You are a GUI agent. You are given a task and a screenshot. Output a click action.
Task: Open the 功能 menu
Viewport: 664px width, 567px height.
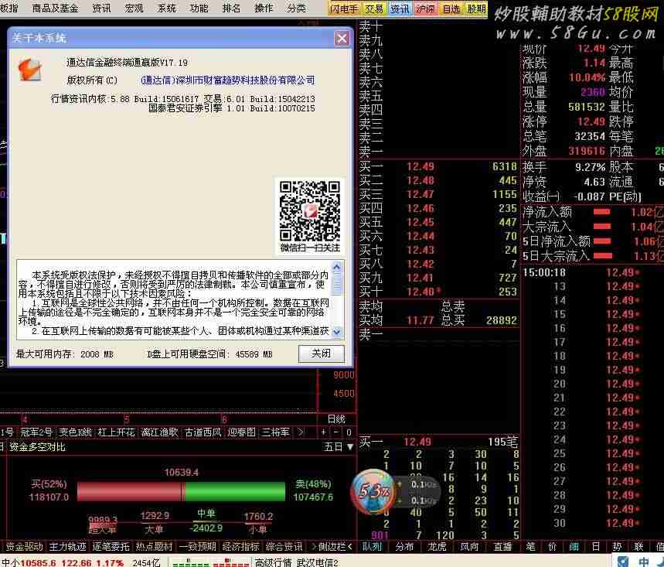coord(199,8)
